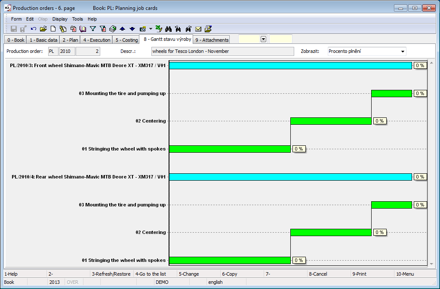This screenshot has height=289, width=440.
Task: Open the Tools menu
Action: click(77, 19)
